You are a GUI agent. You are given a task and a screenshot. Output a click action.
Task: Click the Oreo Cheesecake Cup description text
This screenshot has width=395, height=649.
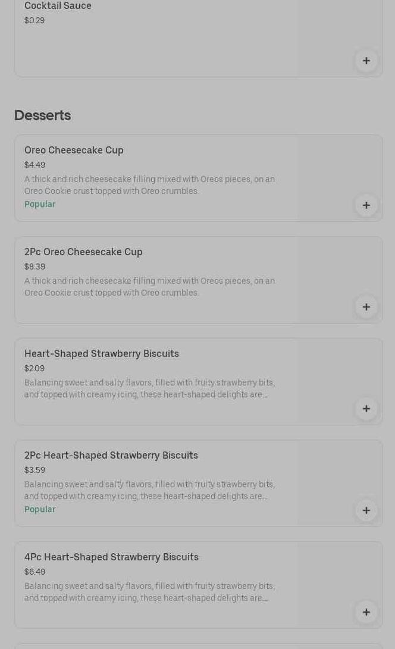pyautogui.click(x=149, y=185)
